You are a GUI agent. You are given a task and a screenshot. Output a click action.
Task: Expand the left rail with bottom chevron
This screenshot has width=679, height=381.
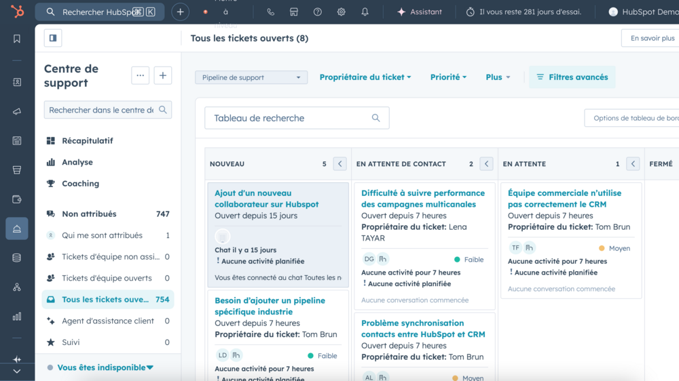[x=17, y=372]
